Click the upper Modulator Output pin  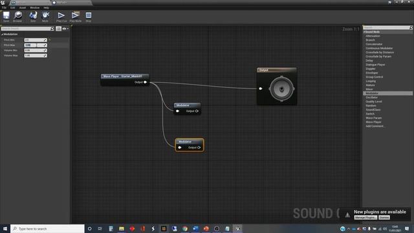tap(197, 111)
